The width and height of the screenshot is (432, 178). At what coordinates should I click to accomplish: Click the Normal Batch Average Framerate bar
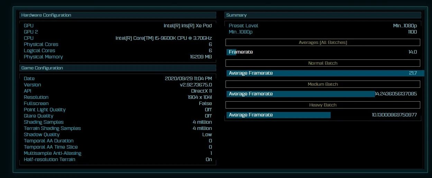coord(325,73)
